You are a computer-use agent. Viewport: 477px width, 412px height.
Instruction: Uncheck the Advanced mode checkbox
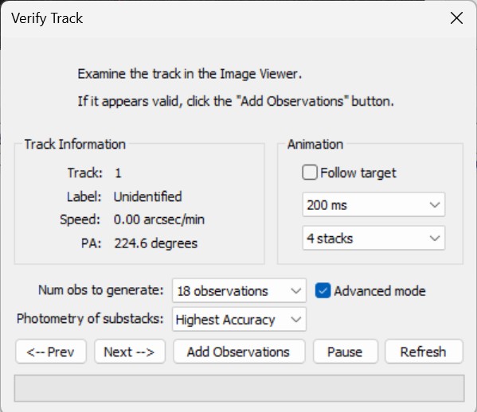point(323,291)
